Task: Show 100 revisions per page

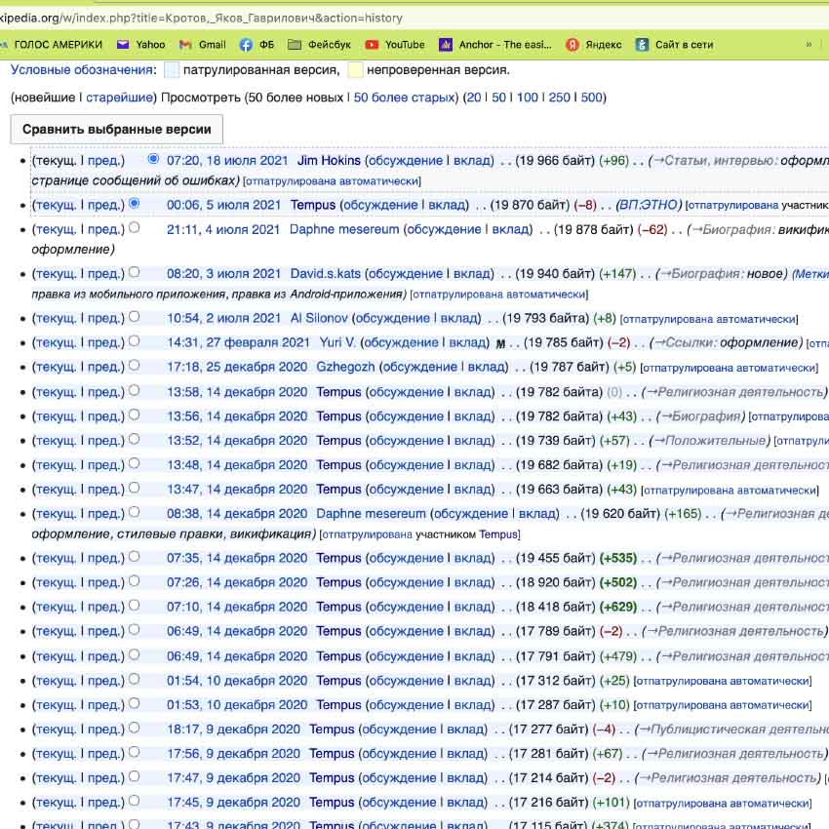Action: click(x=527, y=98)
